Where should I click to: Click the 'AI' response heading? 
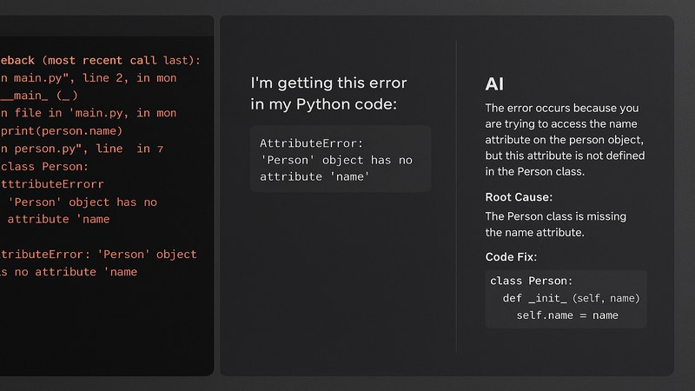click(494, 83)
